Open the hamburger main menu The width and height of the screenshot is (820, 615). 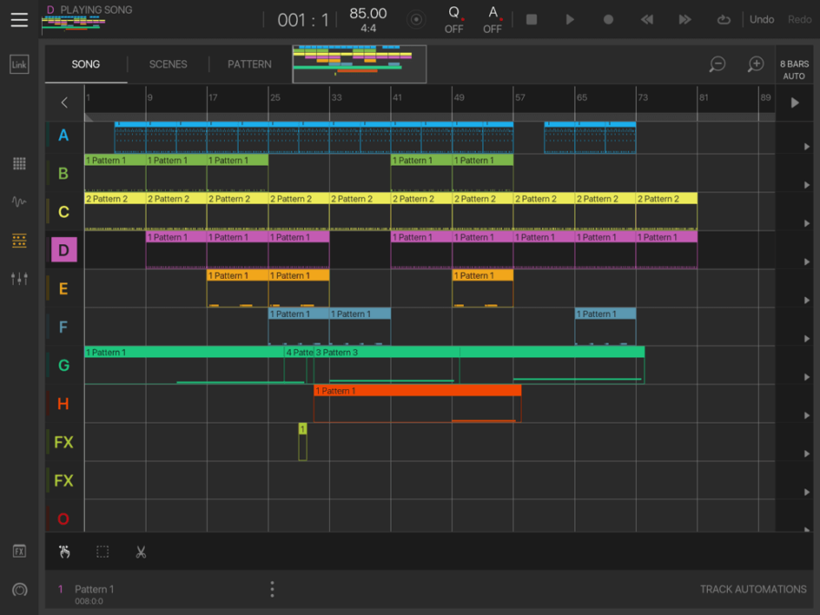pos(18,20)
